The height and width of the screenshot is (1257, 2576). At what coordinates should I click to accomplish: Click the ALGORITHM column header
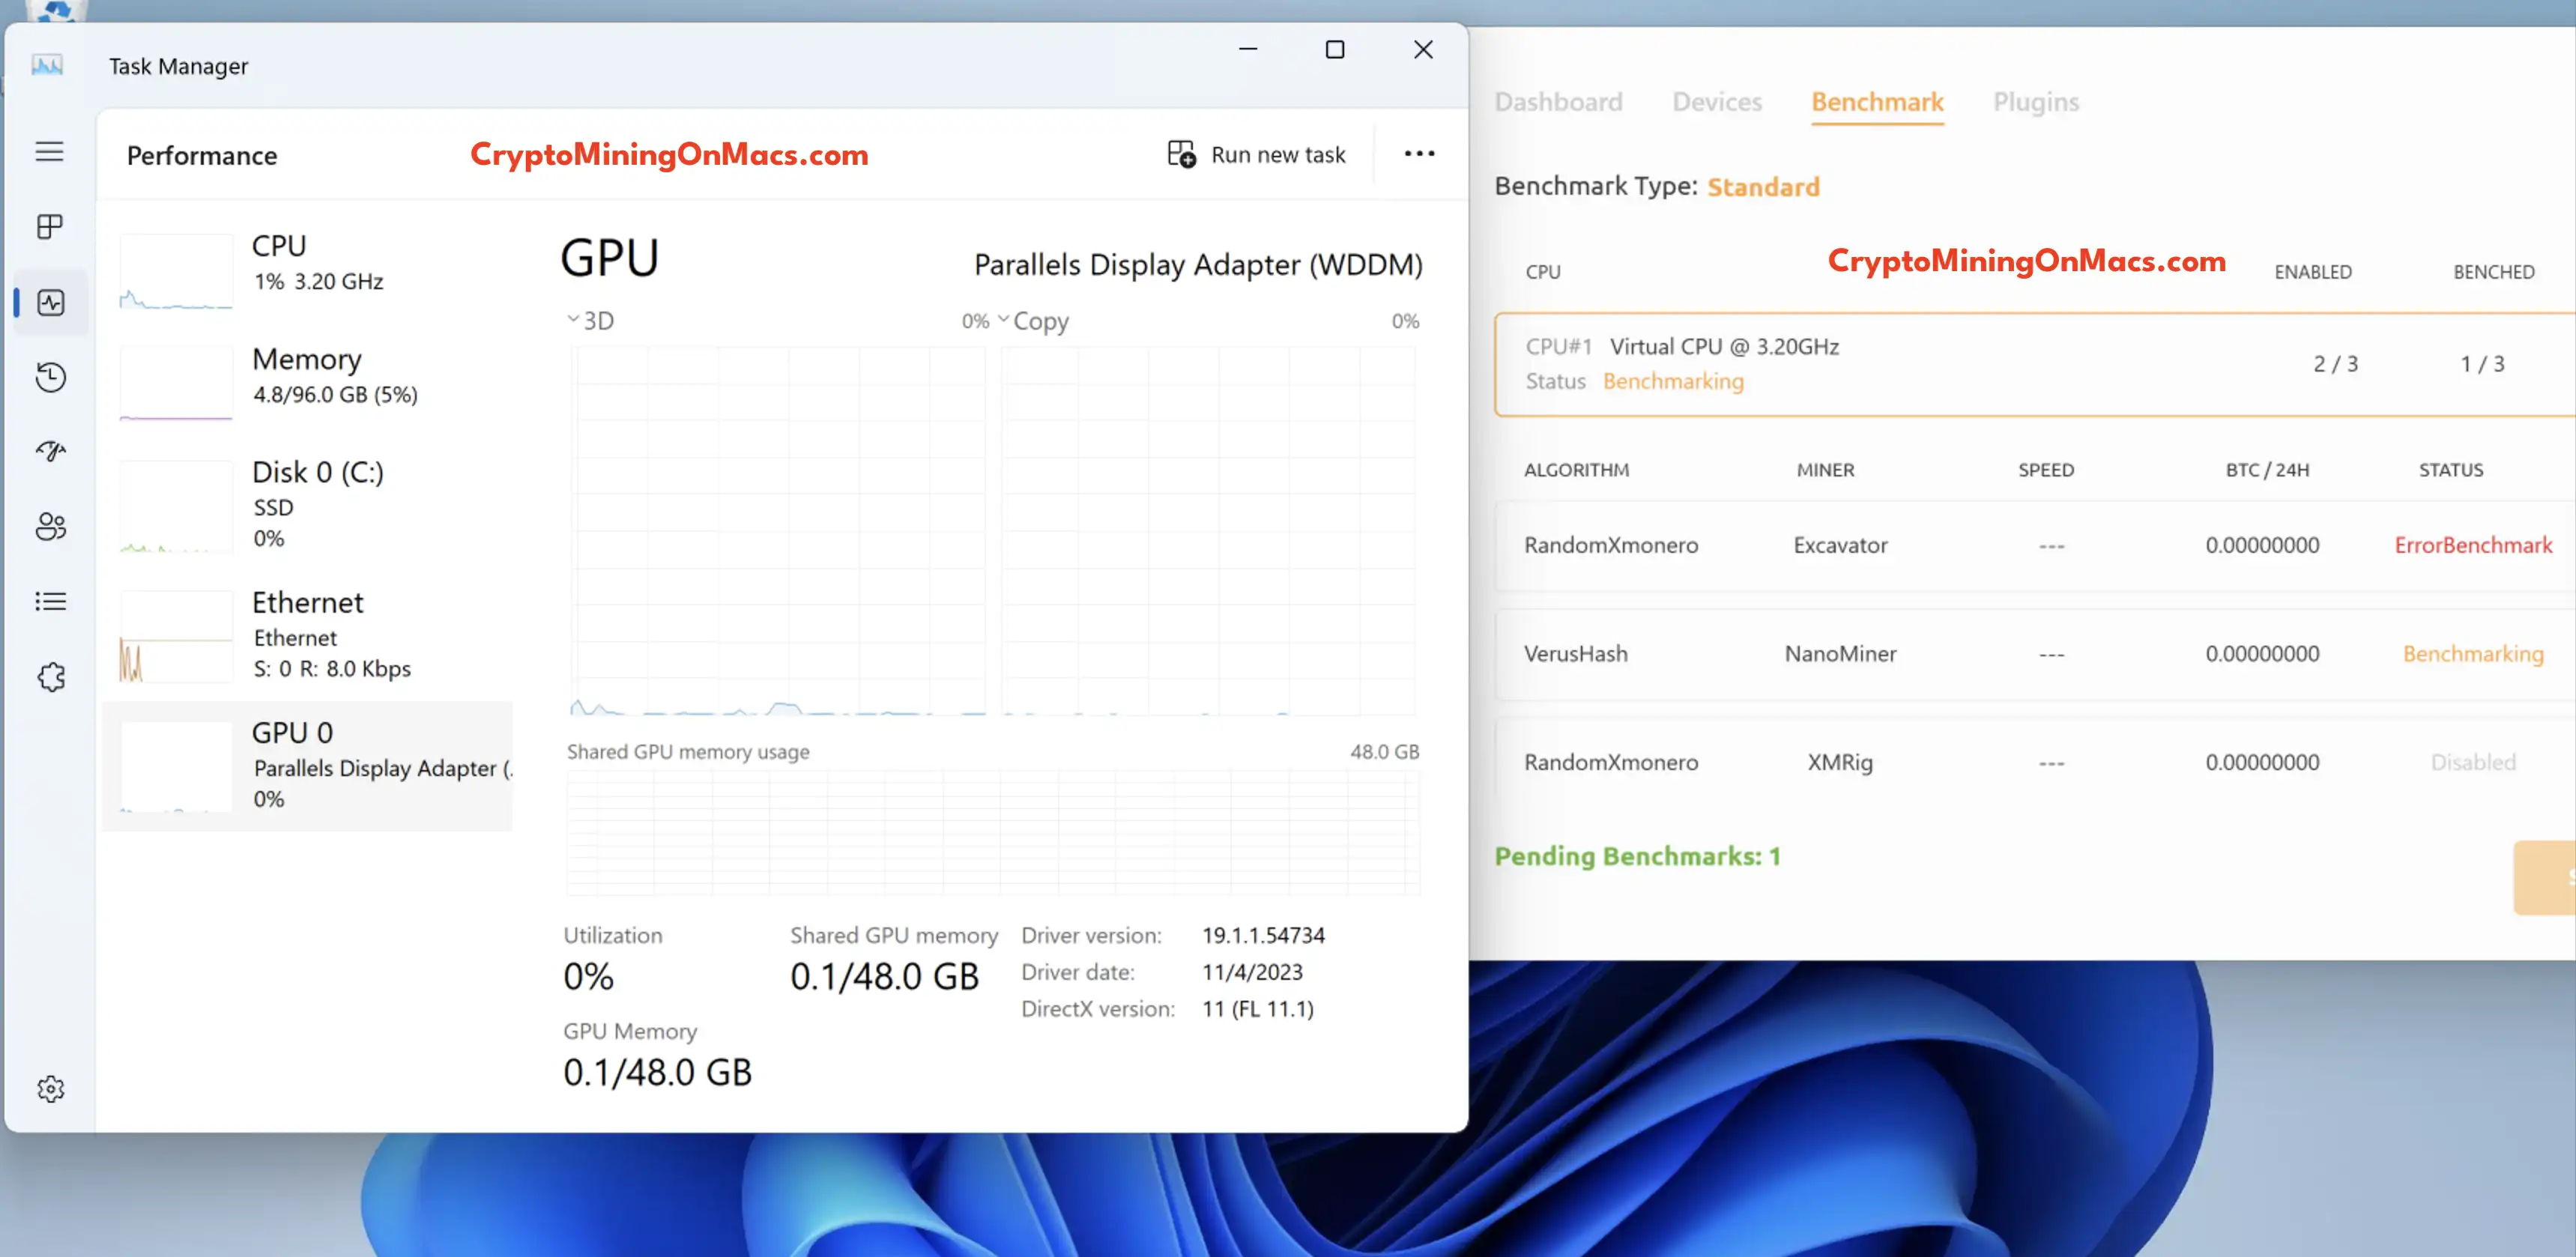[1576, 470]
